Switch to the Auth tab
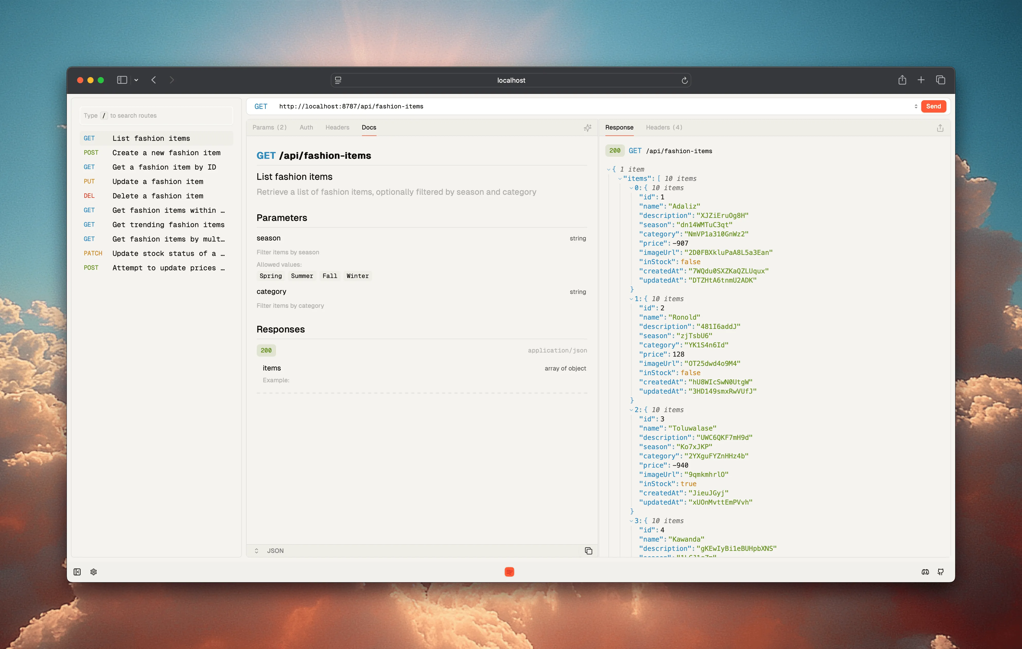The height and width of the screenshot is (649, 1022). coord(306,127)
